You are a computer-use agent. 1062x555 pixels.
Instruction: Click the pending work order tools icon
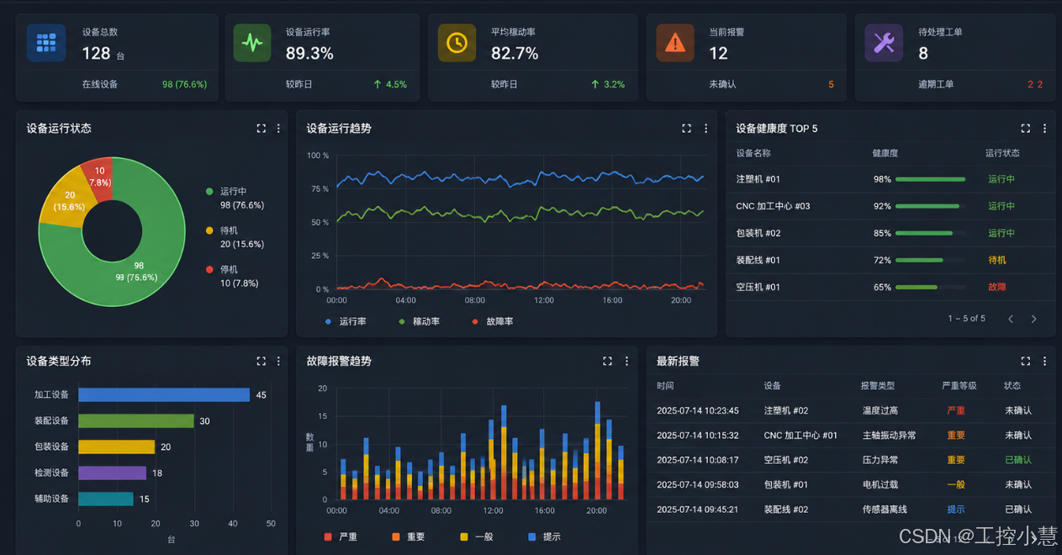coord(884,43)
